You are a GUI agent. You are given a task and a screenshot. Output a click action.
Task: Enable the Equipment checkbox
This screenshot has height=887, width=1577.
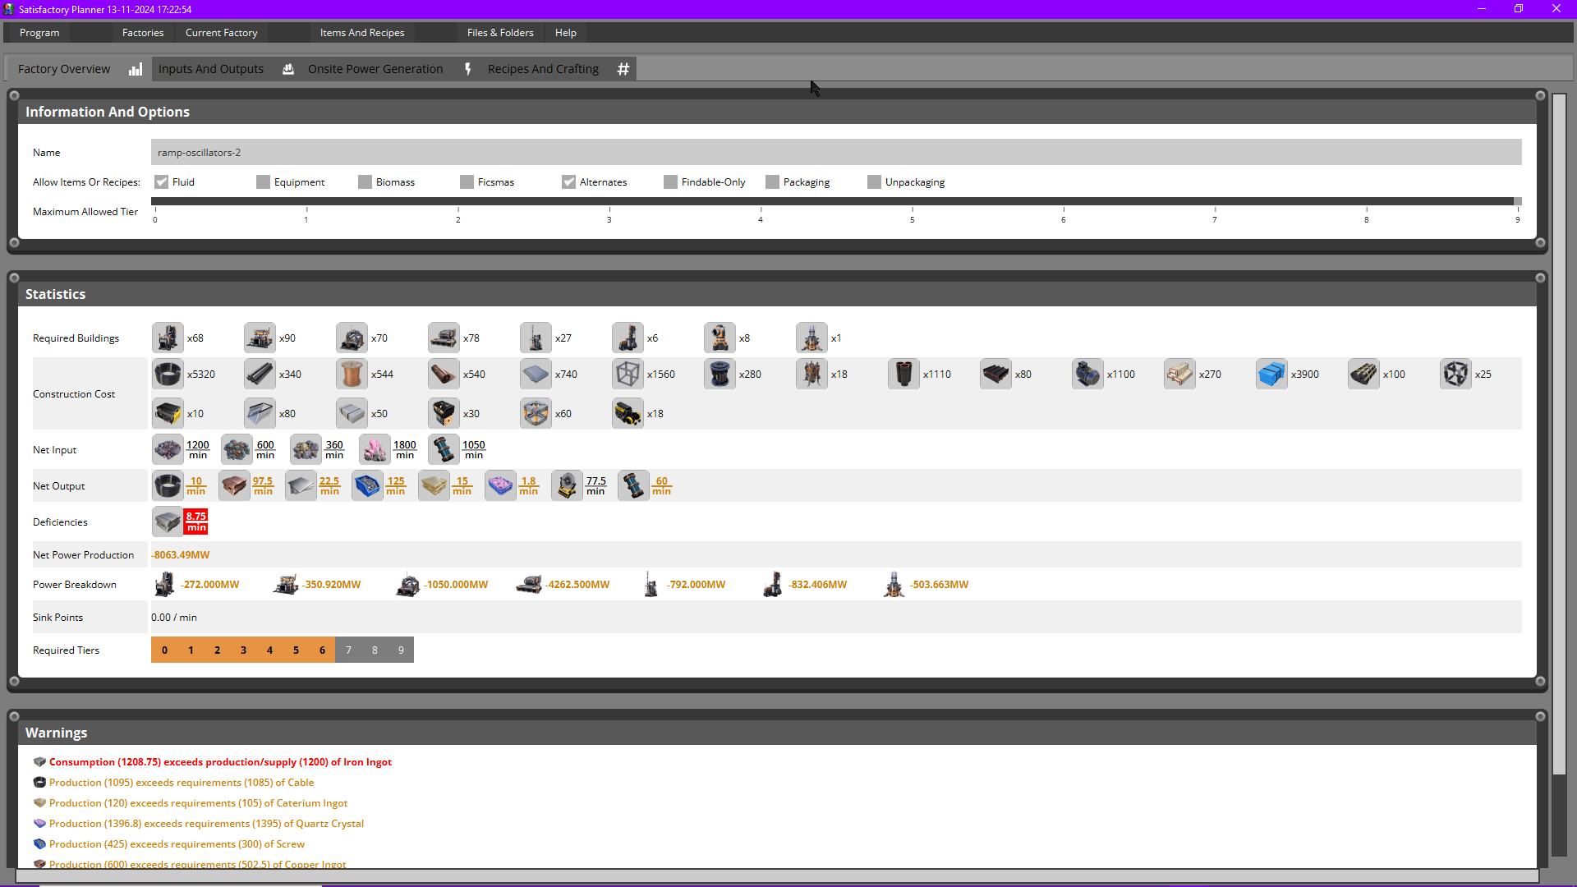(263, 182)
